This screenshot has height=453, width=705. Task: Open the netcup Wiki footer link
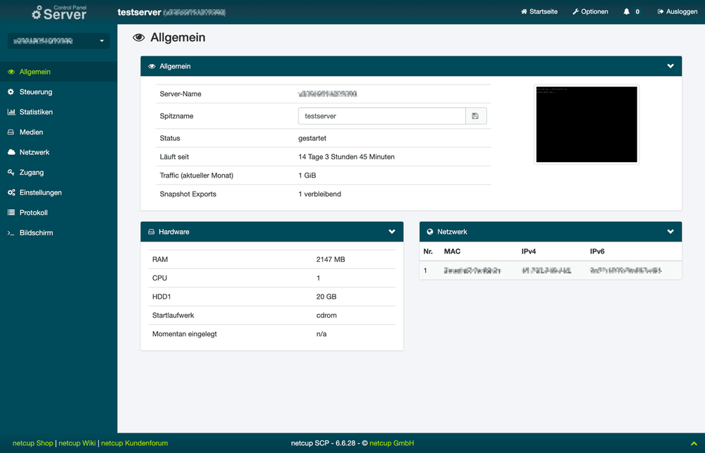[x=76, y=443]
